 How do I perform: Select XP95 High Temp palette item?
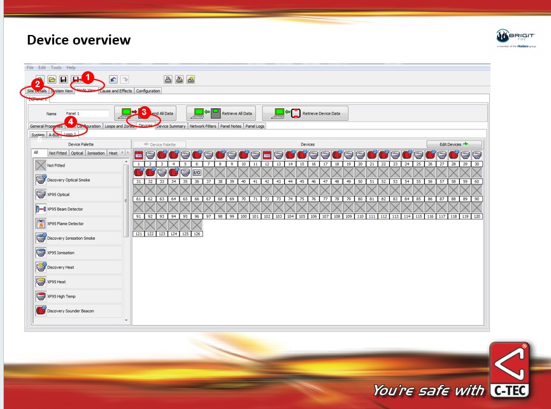coord(41,296)
